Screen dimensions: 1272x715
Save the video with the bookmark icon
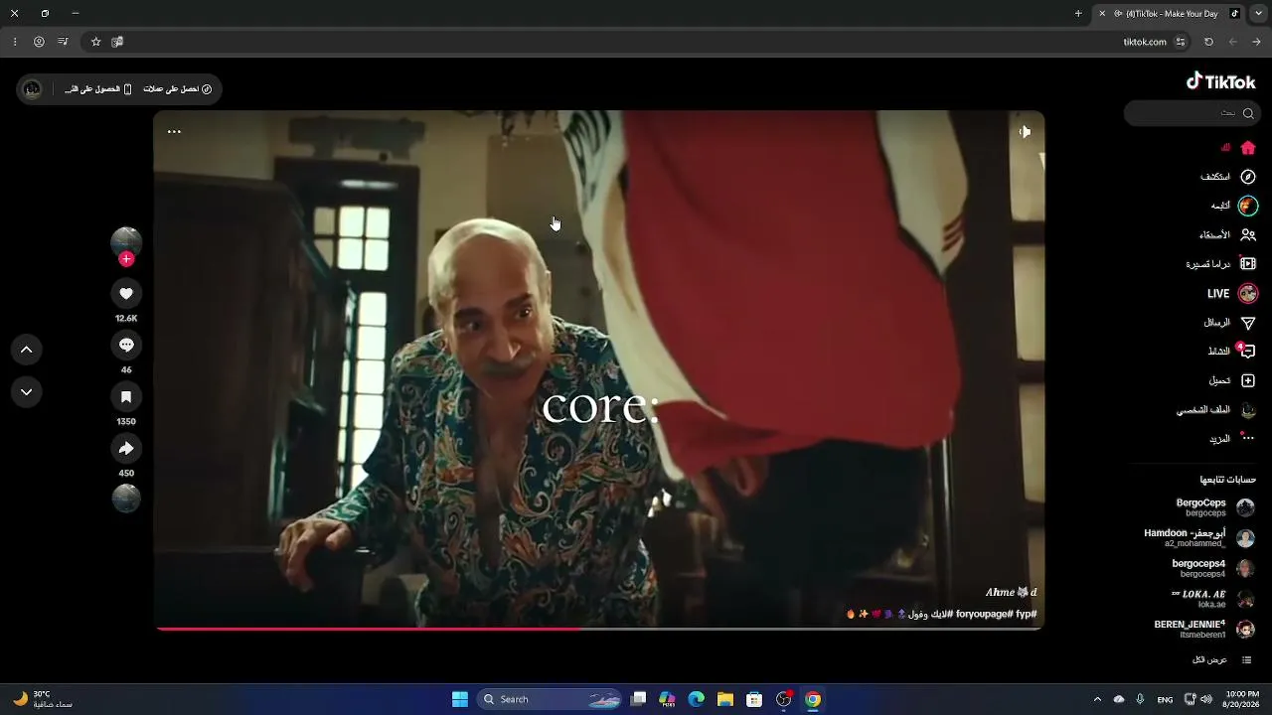point(126,397)
